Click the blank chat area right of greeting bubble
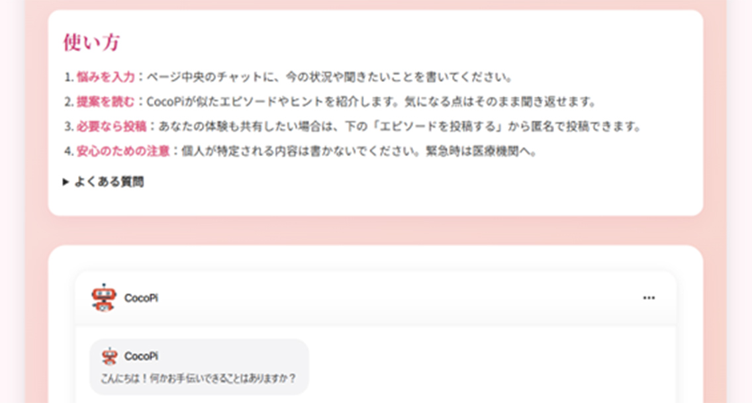The height and width of the screenshot is (403, 752). 489,367
